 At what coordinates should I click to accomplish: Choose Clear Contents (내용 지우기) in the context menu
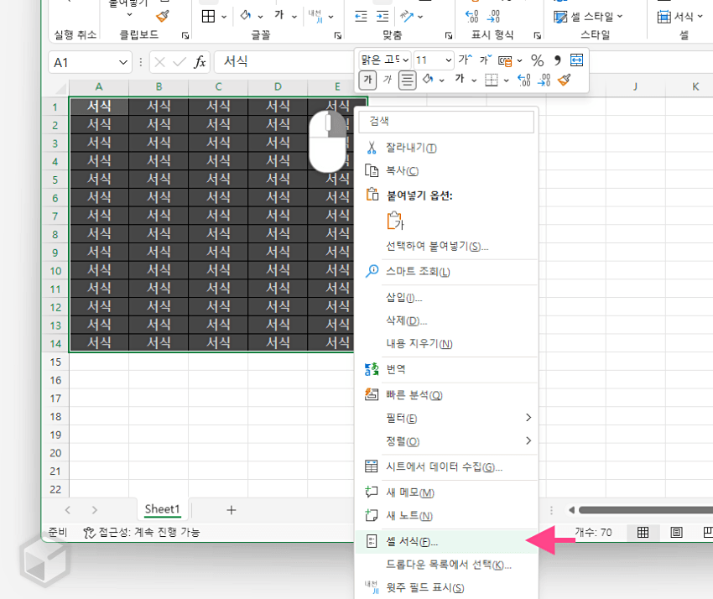445,343
